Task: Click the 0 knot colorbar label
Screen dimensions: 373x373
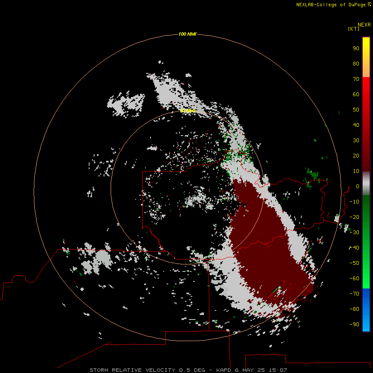Action: 357,186
